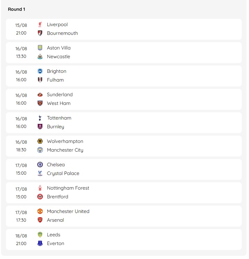Open the Sunderland team link
Screen dimensions: 249x259
60,95
